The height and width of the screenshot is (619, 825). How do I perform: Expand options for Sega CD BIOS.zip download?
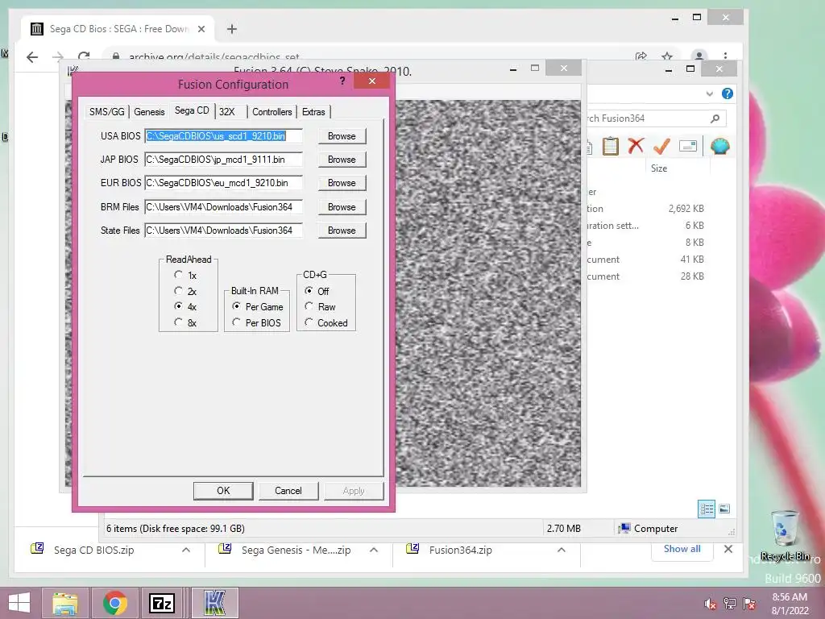(186, 550)
